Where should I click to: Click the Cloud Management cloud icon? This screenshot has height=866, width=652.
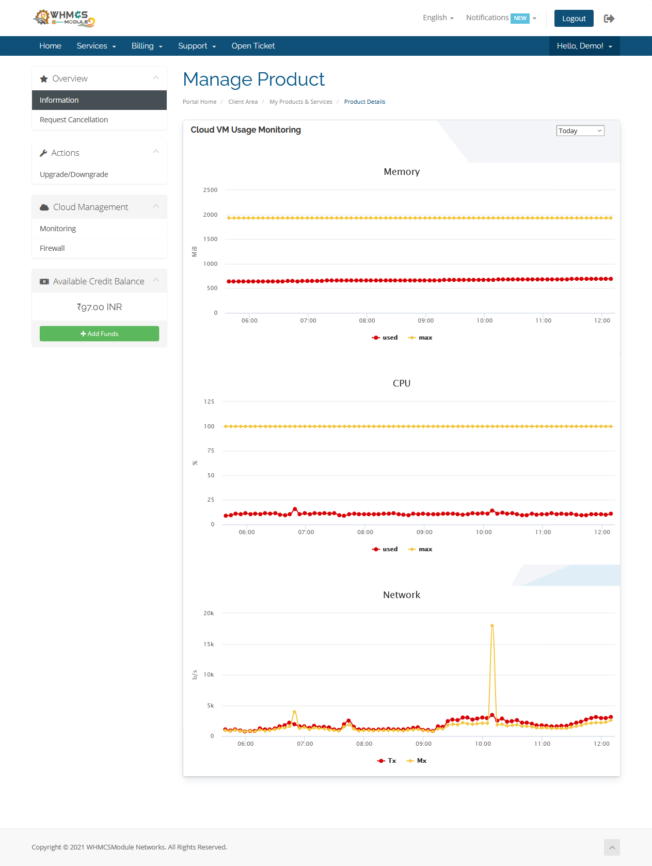coord(44,207)
